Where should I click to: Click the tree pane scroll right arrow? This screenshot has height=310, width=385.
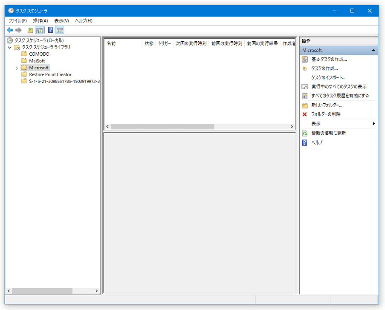point(96,291)
